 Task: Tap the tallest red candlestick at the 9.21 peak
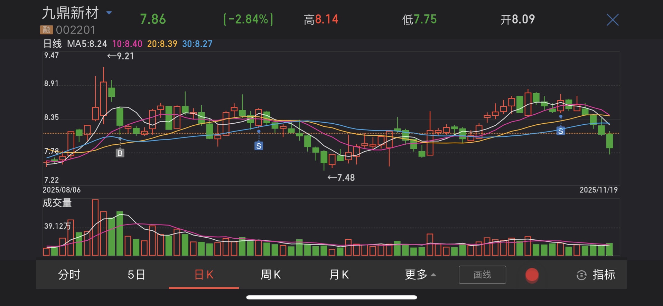103,96
